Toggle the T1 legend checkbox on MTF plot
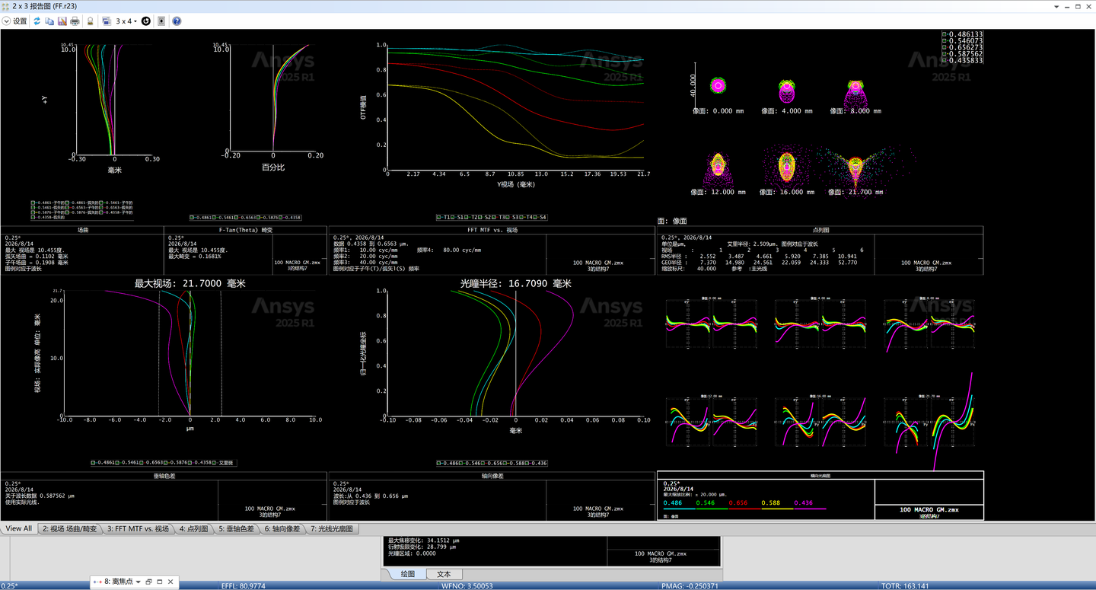1096x590 pixels. click(x=439, y=217)
